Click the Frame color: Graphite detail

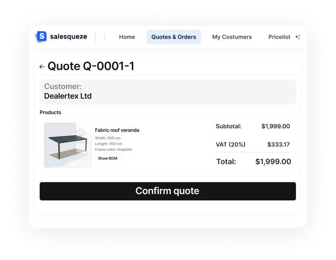click(x=114, y=149)
